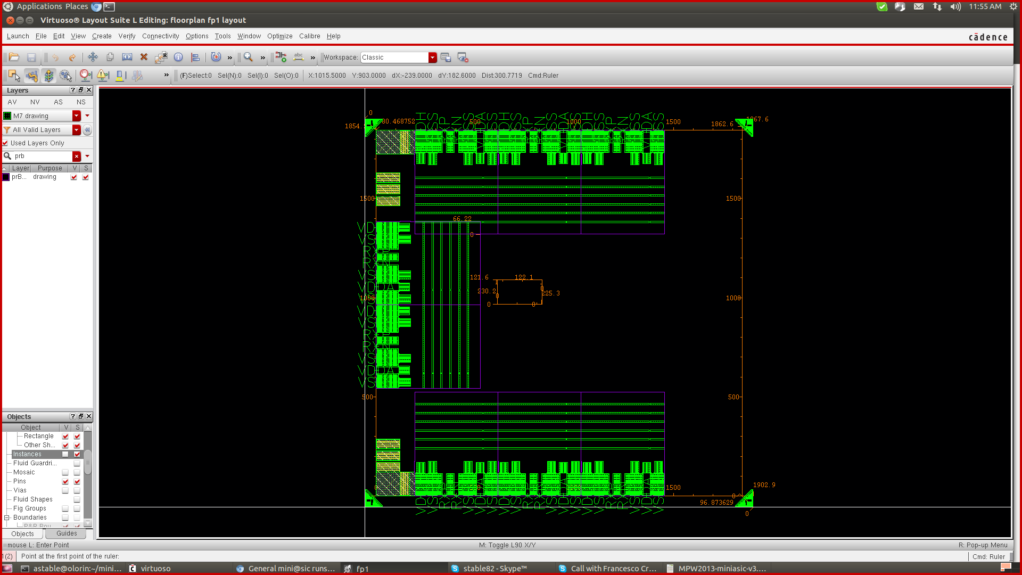Open the M7 drawing layer dropdown
Image resolution: width=1022 pixels, height=575 pixels.
(77, 116)
